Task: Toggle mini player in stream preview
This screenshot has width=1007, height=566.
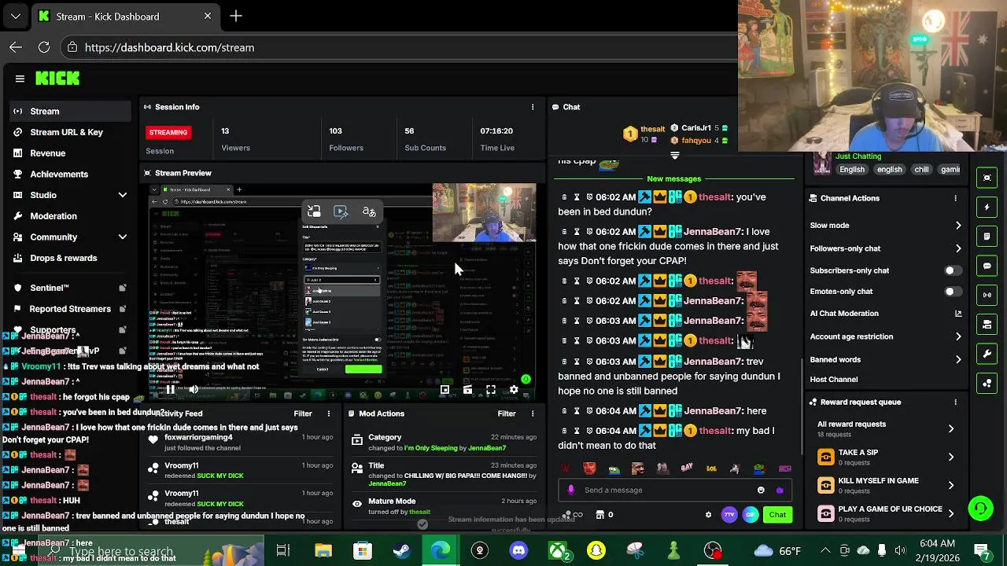Action: (444, 389)
